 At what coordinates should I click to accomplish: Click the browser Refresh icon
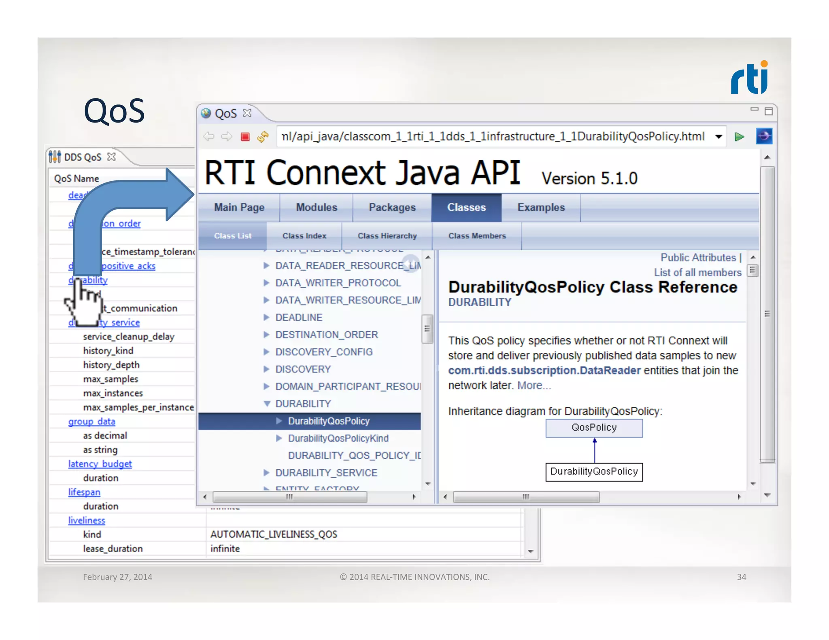263,137
